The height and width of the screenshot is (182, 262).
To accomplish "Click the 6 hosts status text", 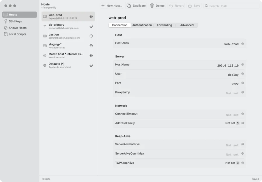I will point(46,179).
